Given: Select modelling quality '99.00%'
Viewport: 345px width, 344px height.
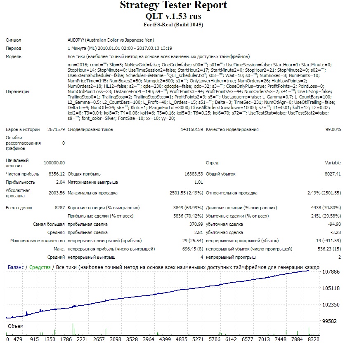Looking at the screenshot, I should [x=333, y=129].
